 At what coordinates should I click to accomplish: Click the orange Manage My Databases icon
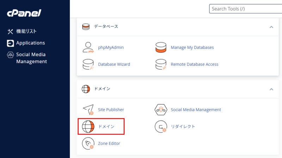click(x=161, y=47)
